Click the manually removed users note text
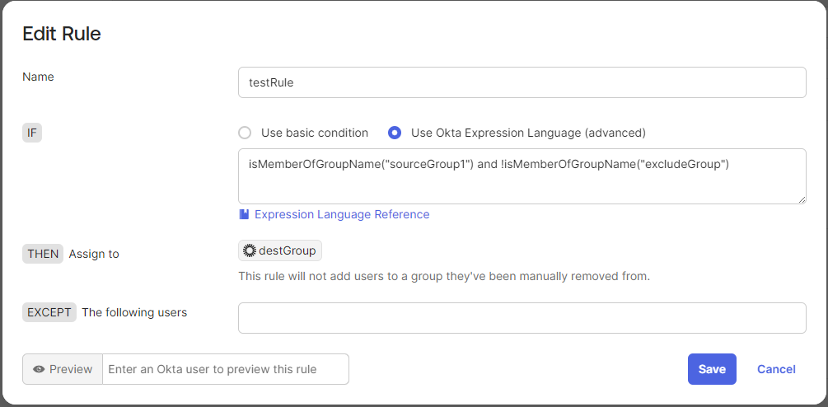Viewport: 828px width, 407px height. click(x=443, y=276)
